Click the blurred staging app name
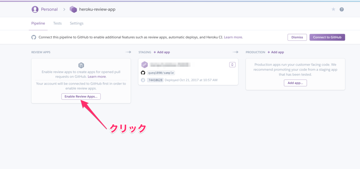The width and height of the screenshot is (360, 169). (170, 65)
